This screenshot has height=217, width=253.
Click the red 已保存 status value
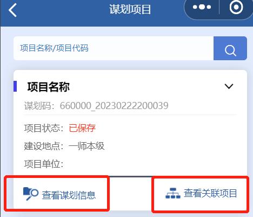(82, 128)
